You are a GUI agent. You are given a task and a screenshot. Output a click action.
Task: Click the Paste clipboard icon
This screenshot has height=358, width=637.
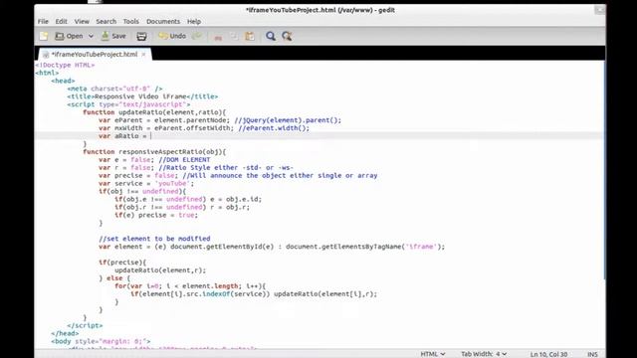[x=250, y=36]
